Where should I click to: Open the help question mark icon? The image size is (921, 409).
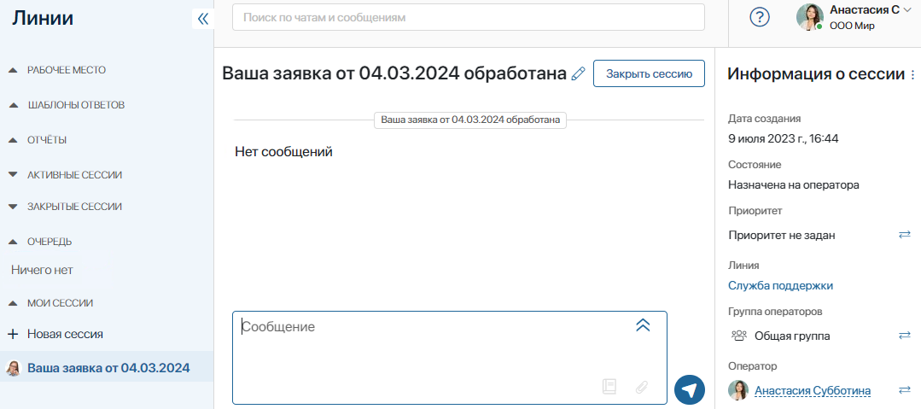(760, 17)
